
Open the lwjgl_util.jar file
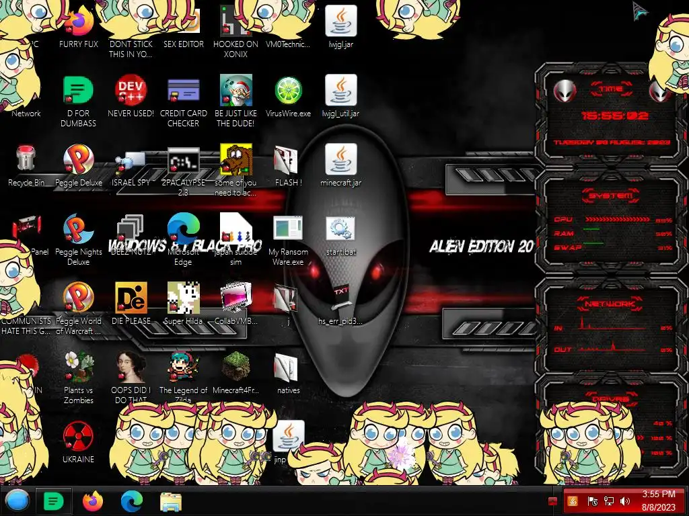pos(341,91)
